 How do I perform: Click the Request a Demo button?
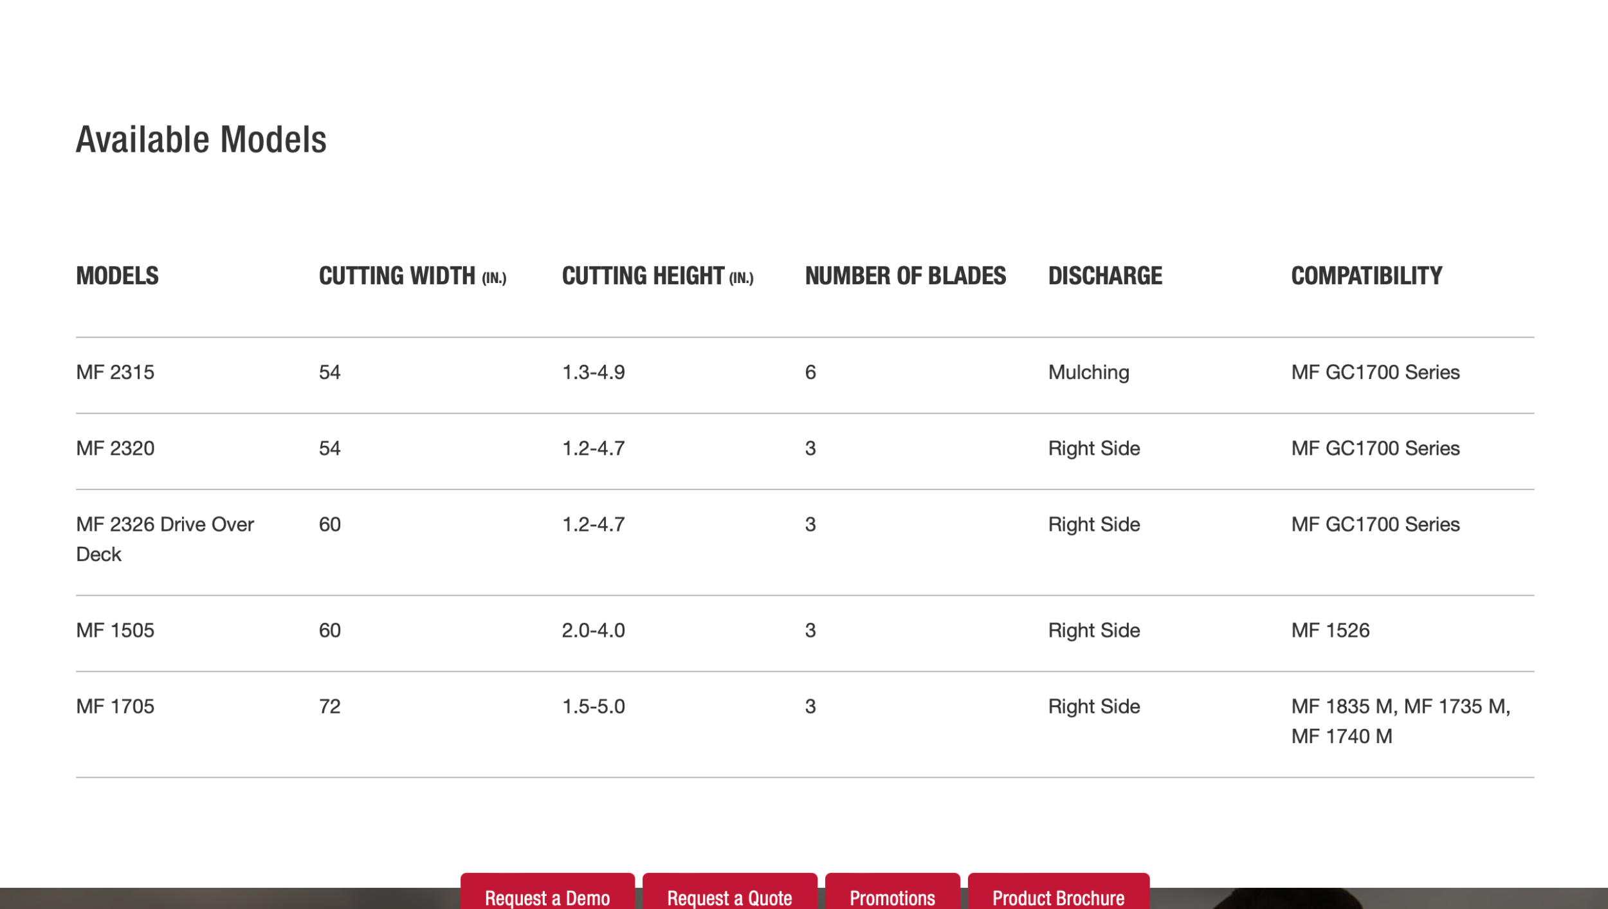(547, 892)
